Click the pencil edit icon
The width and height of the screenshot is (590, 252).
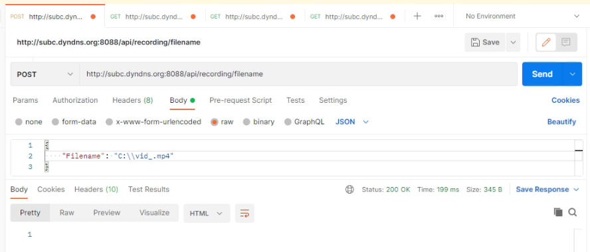(x=546, y=42)
